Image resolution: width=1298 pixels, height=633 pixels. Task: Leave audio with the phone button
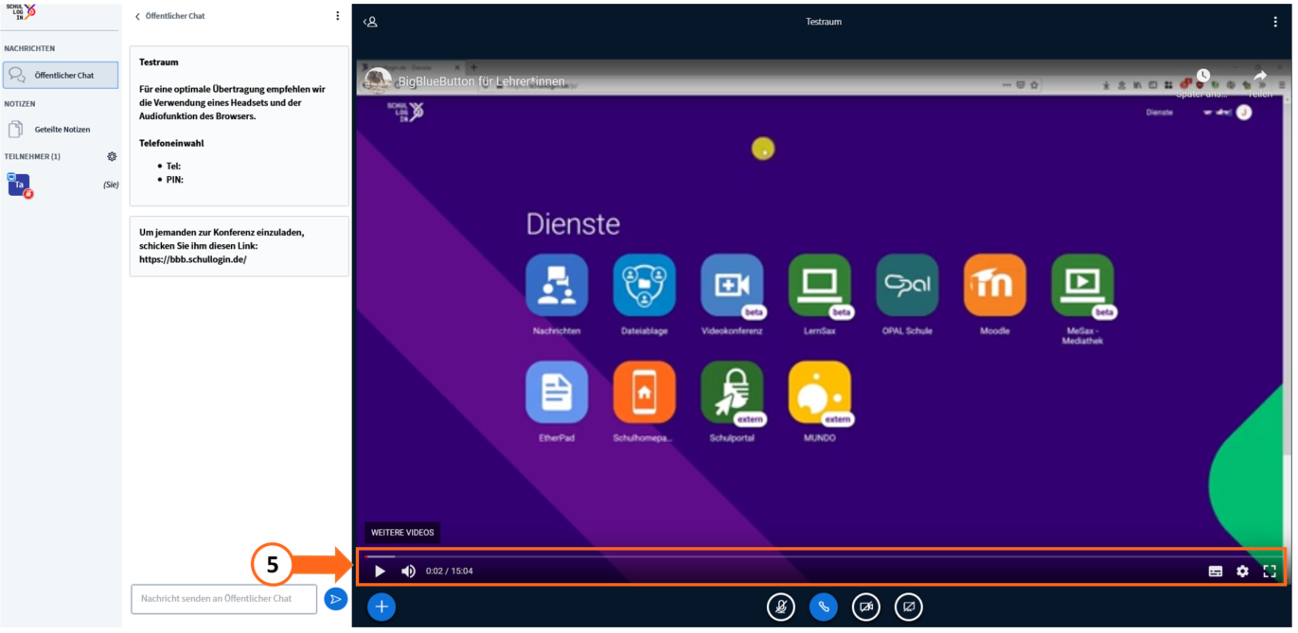(x=824, y=607)
